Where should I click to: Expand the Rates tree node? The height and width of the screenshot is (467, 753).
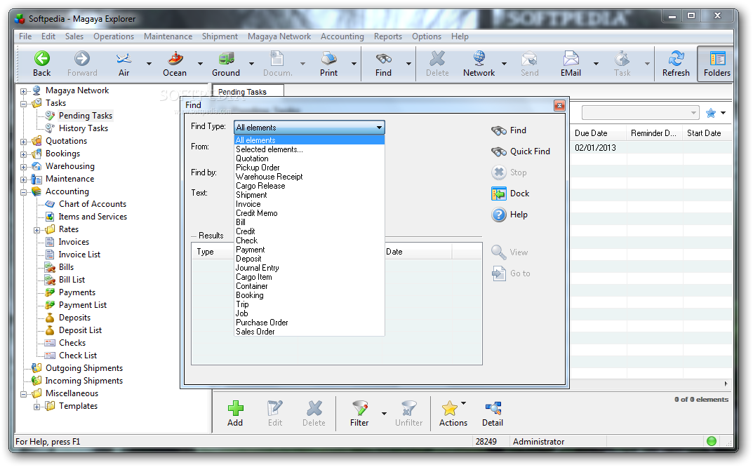coord(37,230)
